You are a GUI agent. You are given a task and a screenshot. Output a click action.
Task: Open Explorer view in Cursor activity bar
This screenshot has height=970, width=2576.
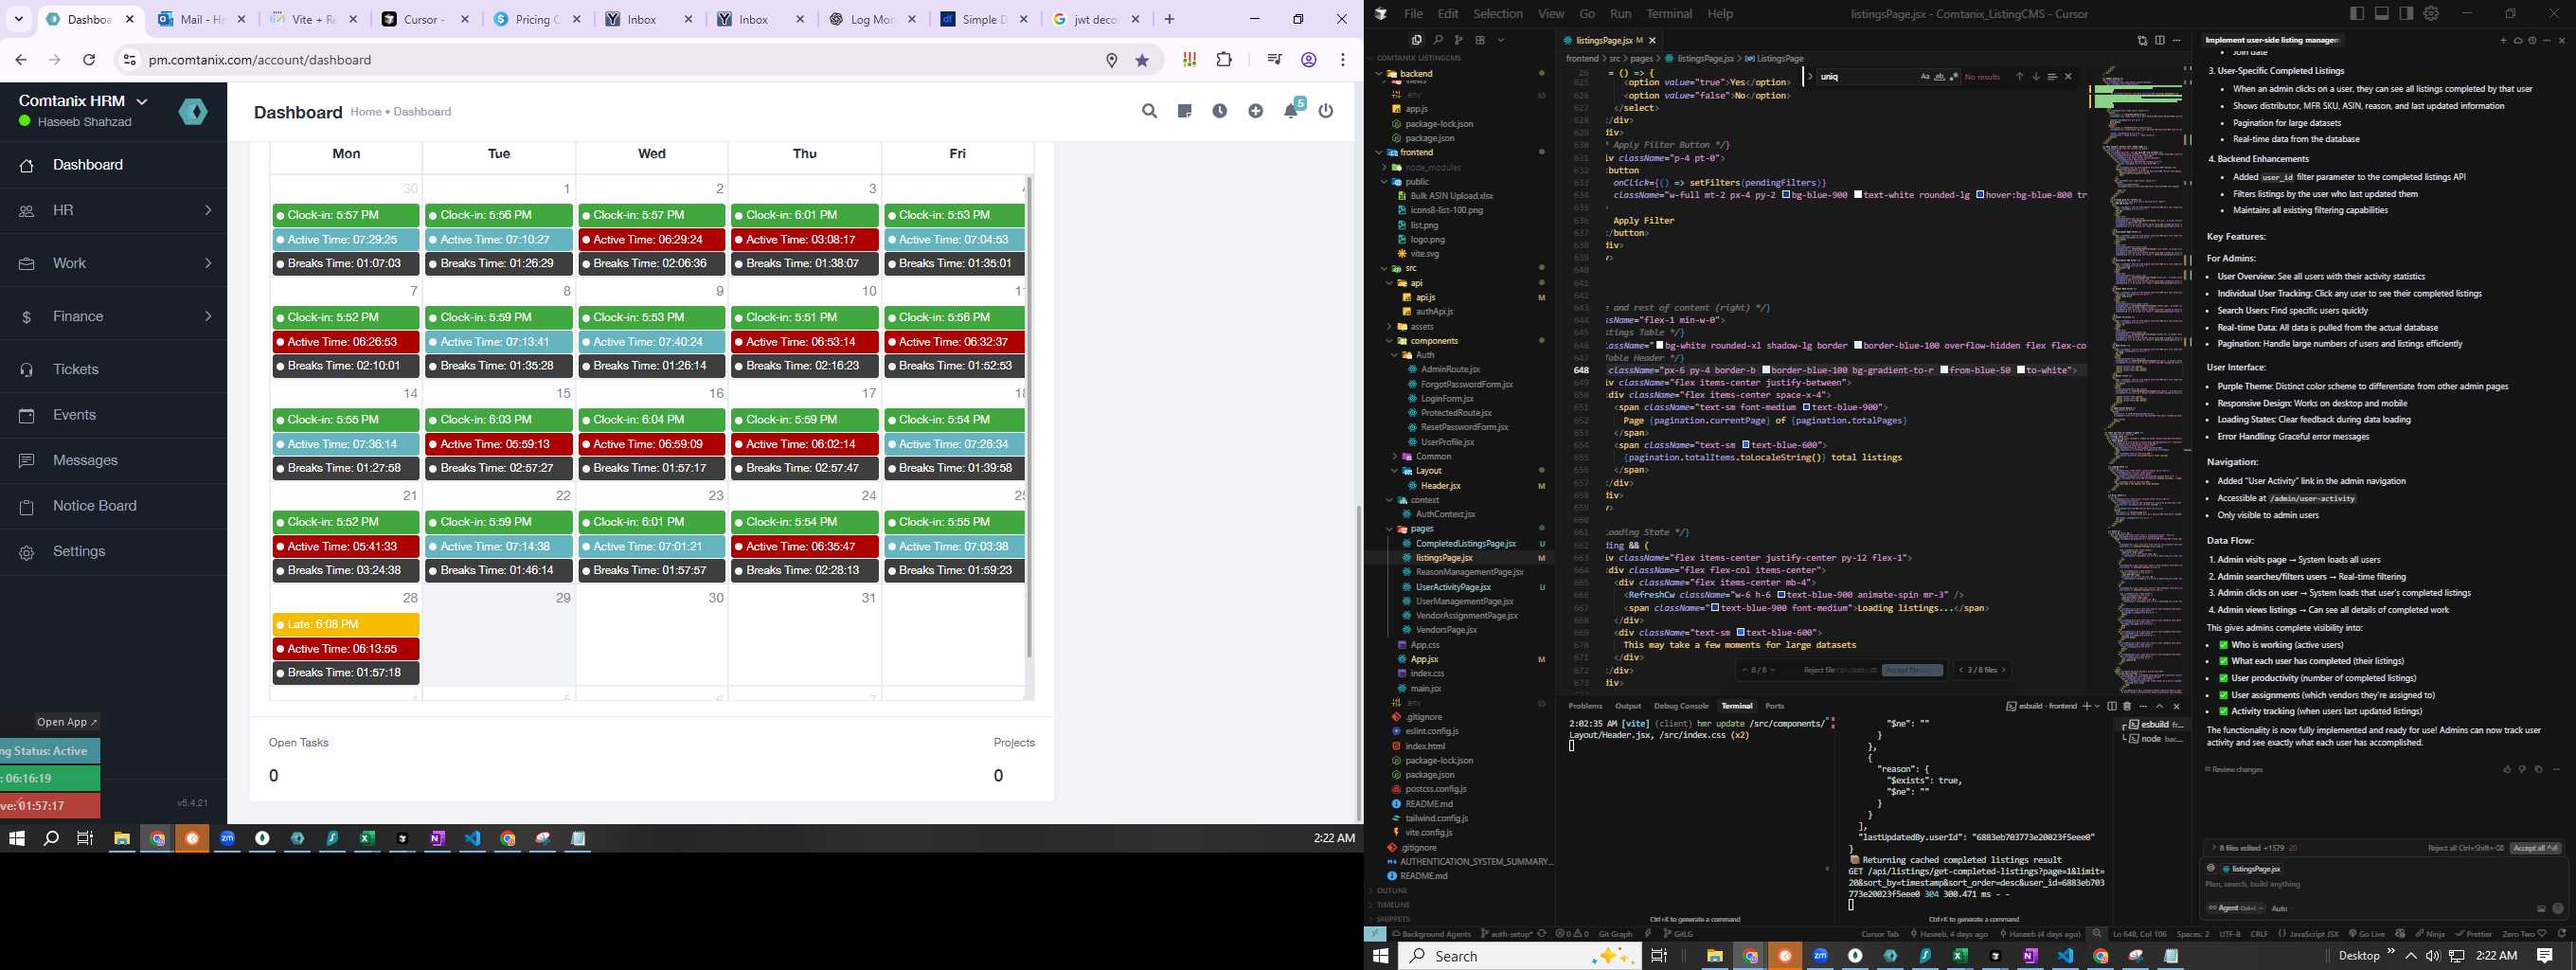[1416, 40]
